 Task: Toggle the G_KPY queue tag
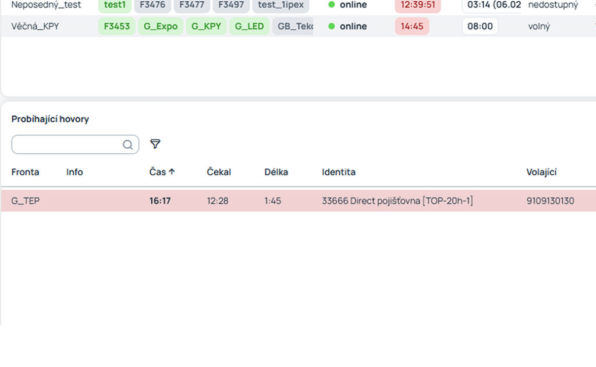[206, 26]
